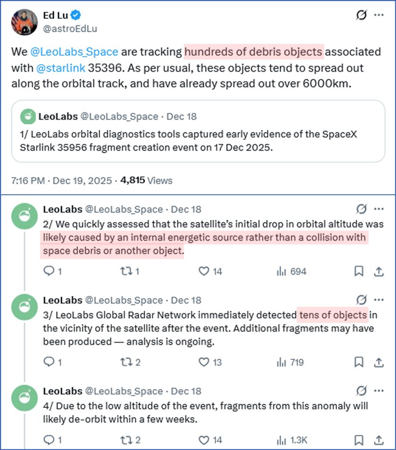Repost the tweet about tens of objects
This screenshot has width=396, height=450.
pos(126,362)
